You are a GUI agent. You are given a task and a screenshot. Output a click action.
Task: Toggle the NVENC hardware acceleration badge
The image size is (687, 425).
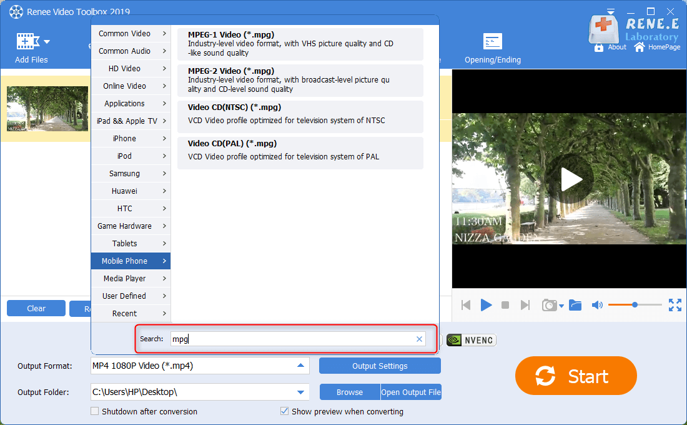point(472,340)
